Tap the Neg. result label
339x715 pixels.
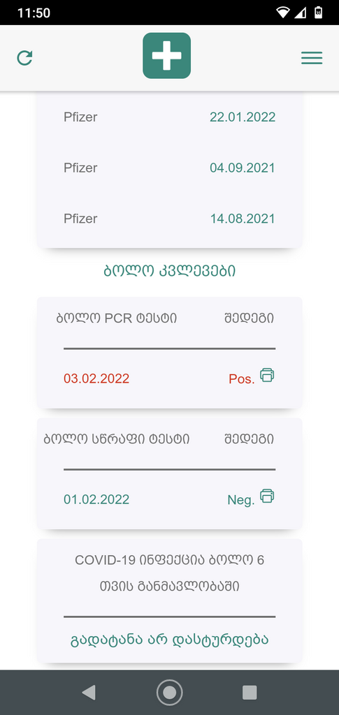click(x=241, y=500)
